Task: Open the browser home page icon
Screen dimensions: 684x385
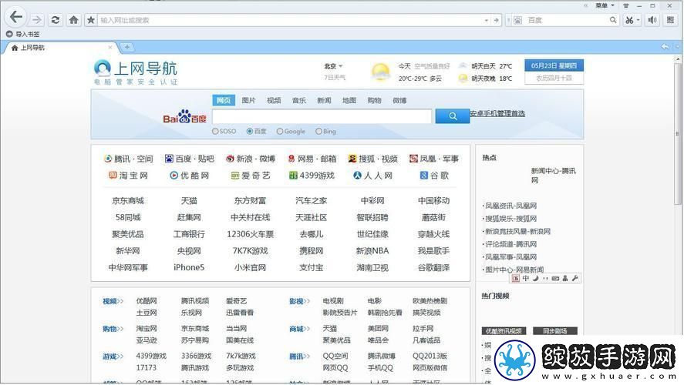Action: point(74,20)
